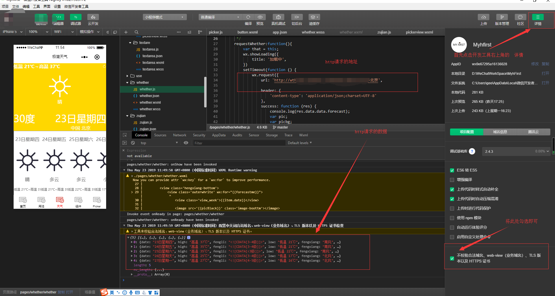Click the switch to background (切后台) icon

tap(297, 17)
